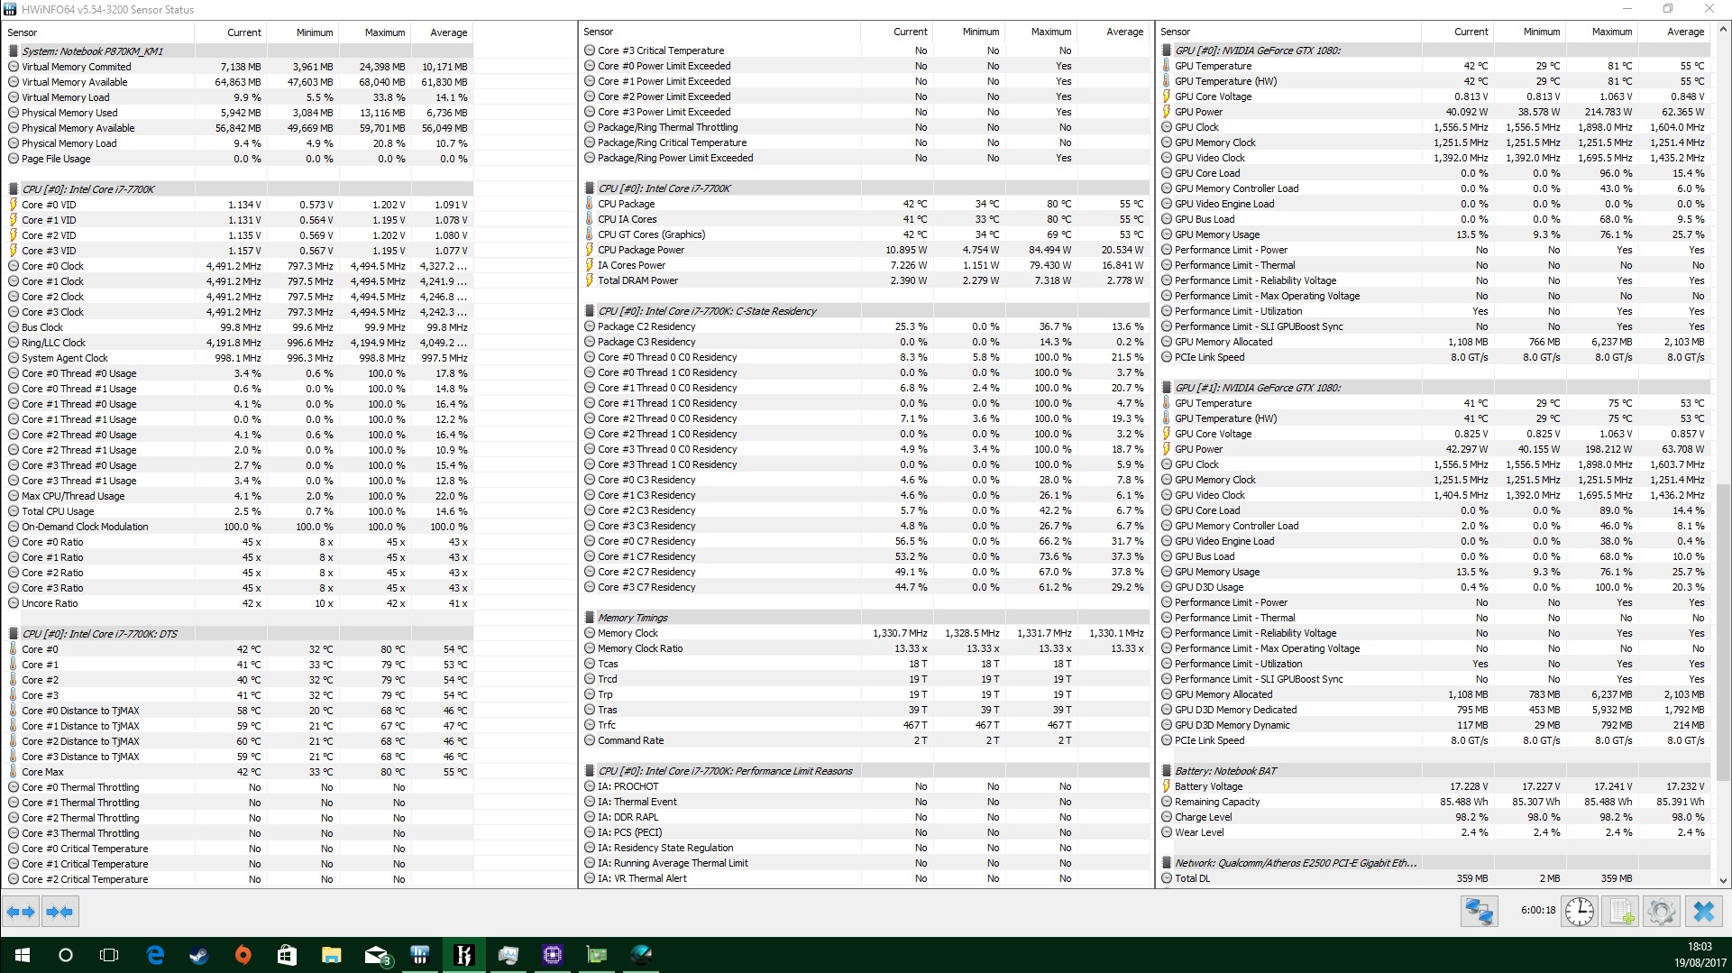
Task: Click Average column header in right panel
Action: [x=1675, y=32]
